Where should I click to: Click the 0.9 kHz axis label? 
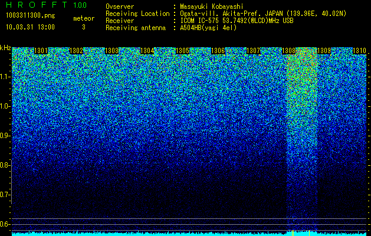tap(5, 136)
